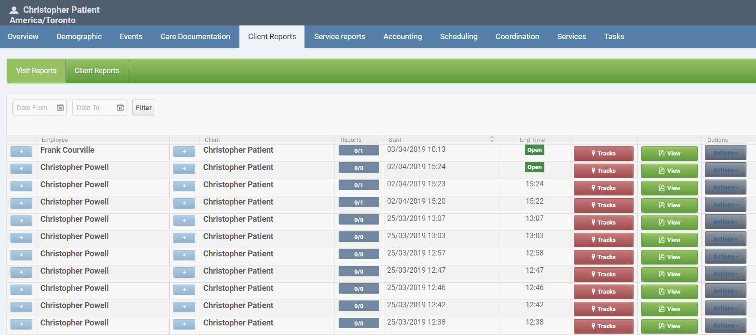Open the Actions dropdown for the 02/04/2019 15:20 visit
756x335 pixels.
[x=725, y=205]
